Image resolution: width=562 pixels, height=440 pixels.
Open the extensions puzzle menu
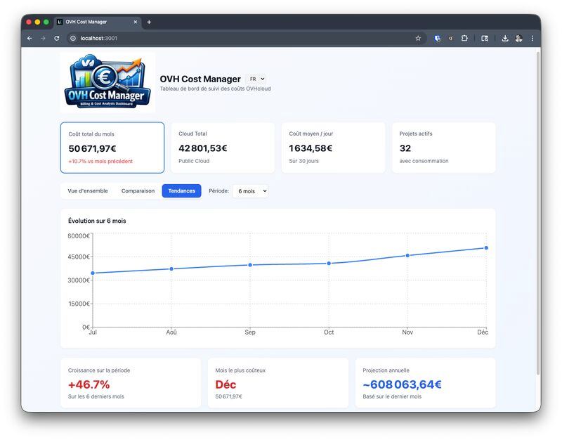tap(464, 38)
